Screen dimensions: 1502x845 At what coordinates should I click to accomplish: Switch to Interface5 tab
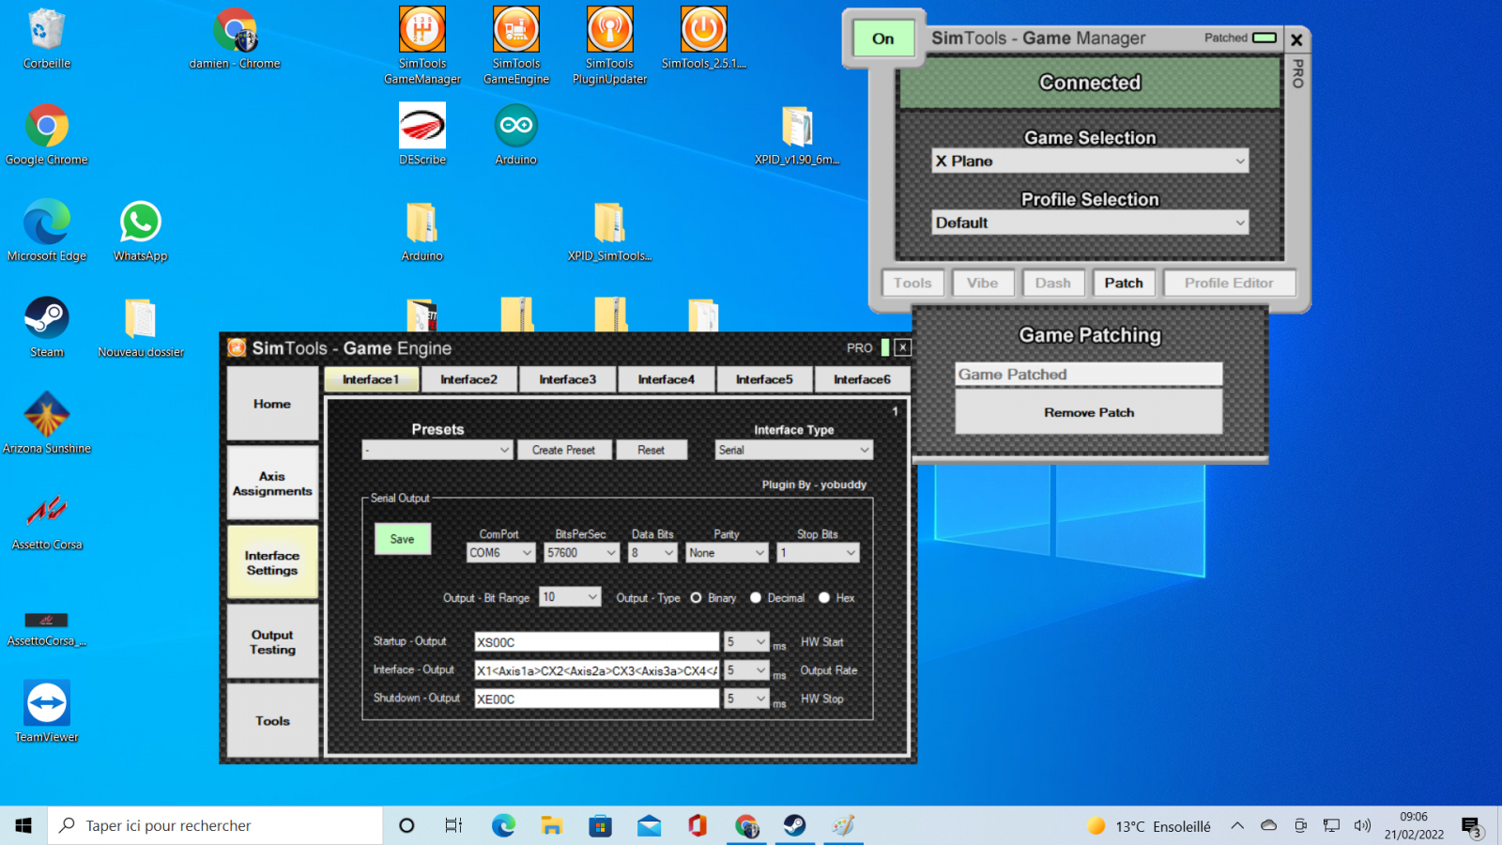coord(764,379)
